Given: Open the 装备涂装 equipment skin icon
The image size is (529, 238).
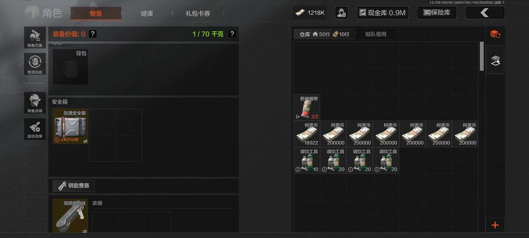Looking at the screenshot, I should 35,102.
